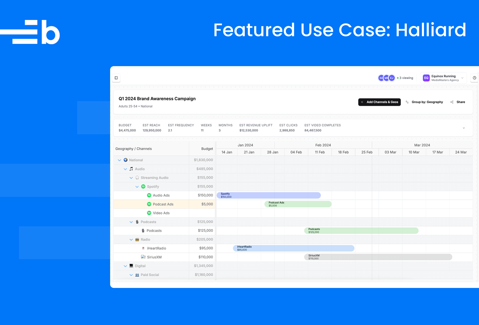Image resolution: width=479 pixels, height=325 pixels.
Task: Click the Spotify $150,000 timeline bar
Action: (268, 195)
